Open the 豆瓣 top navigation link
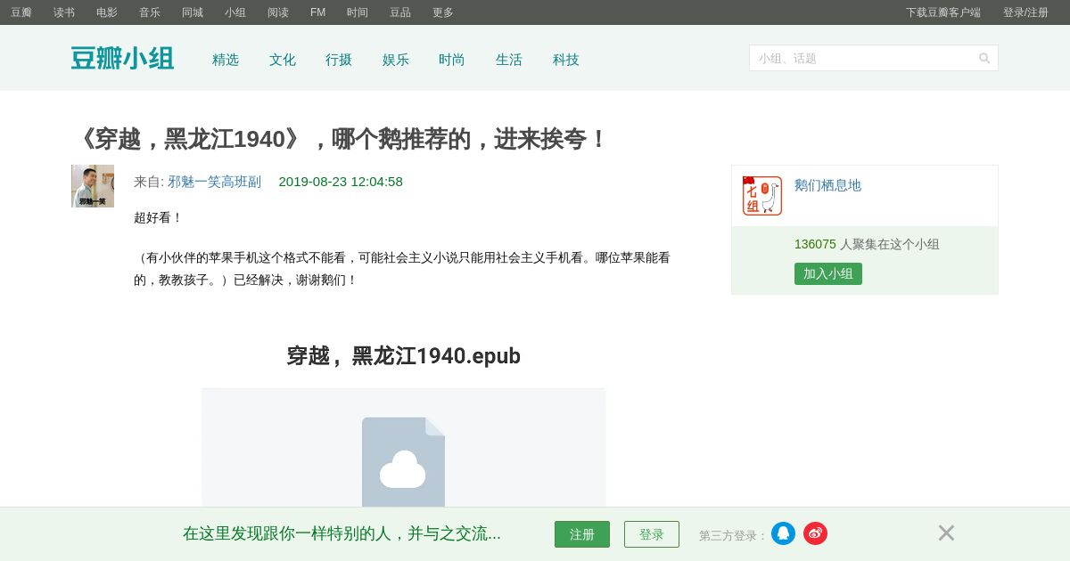This screenshot has width=1070, height=561. click(x=21, y=12)
